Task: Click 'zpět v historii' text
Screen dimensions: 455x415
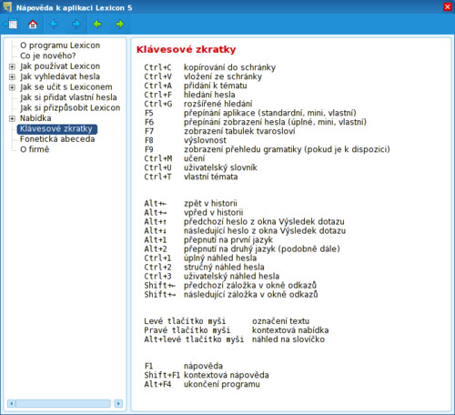Action: pos(210,203)
